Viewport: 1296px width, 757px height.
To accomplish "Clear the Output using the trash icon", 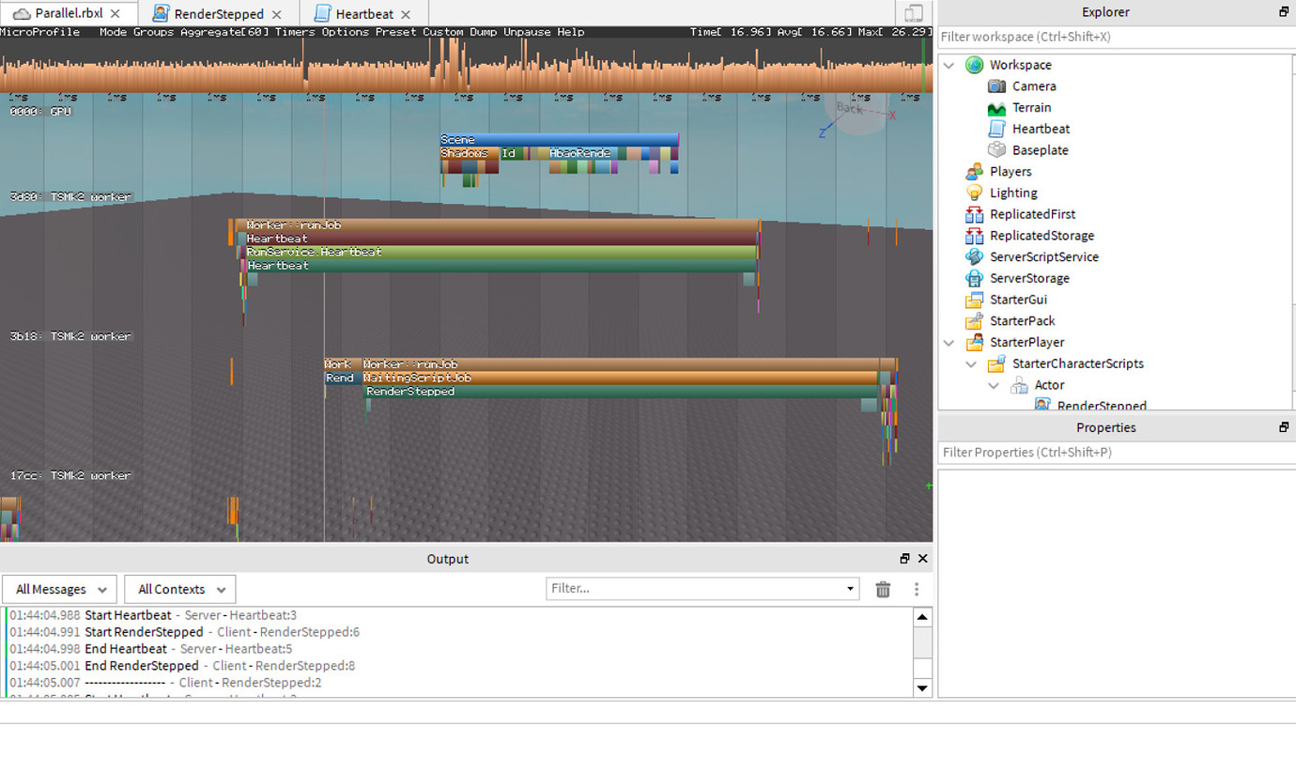I will 883,589.
